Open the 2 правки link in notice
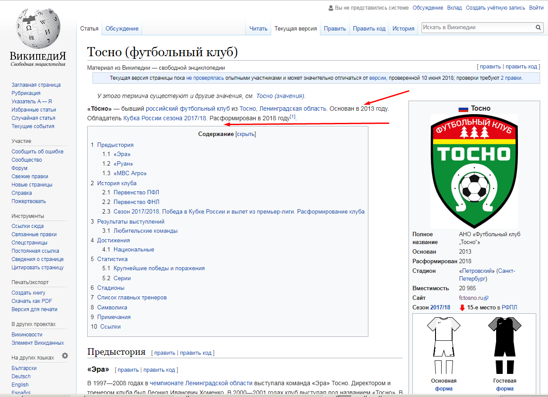 pos(511,78)
